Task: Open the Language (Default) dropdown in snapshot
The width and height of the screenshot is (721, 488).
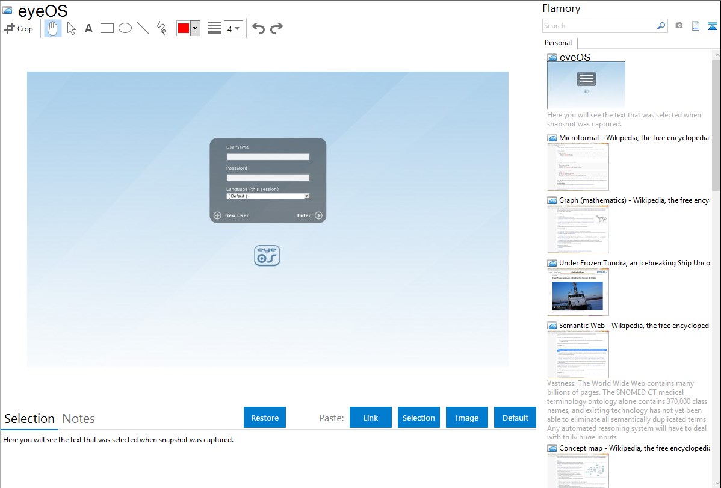Action: [268, 196]
